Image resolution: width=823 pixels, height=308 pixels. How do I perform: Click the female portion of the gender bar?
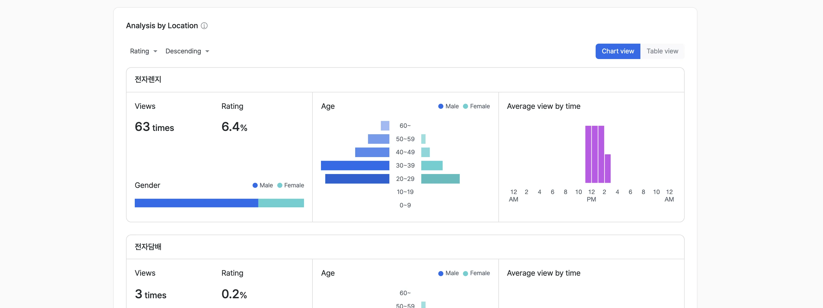coord(281,203)
